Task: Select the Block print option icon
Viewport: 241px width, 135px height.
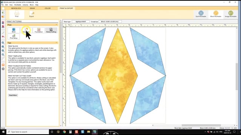Action: coord(14,30)
